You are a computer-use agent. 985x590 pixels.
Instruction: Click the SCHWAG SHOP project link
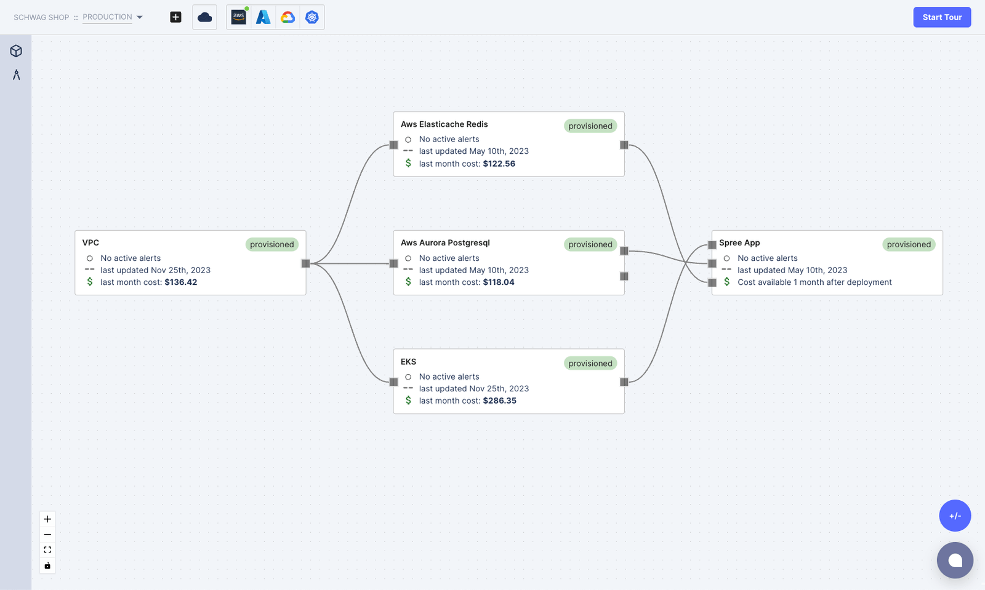41,17
